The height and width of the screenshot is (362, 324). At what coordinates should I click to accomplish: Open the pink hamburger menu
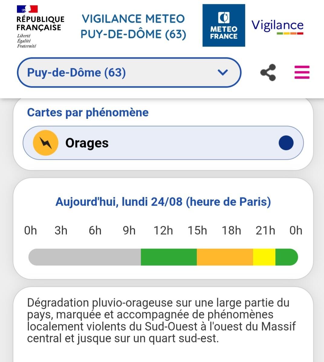pos(302,72)
